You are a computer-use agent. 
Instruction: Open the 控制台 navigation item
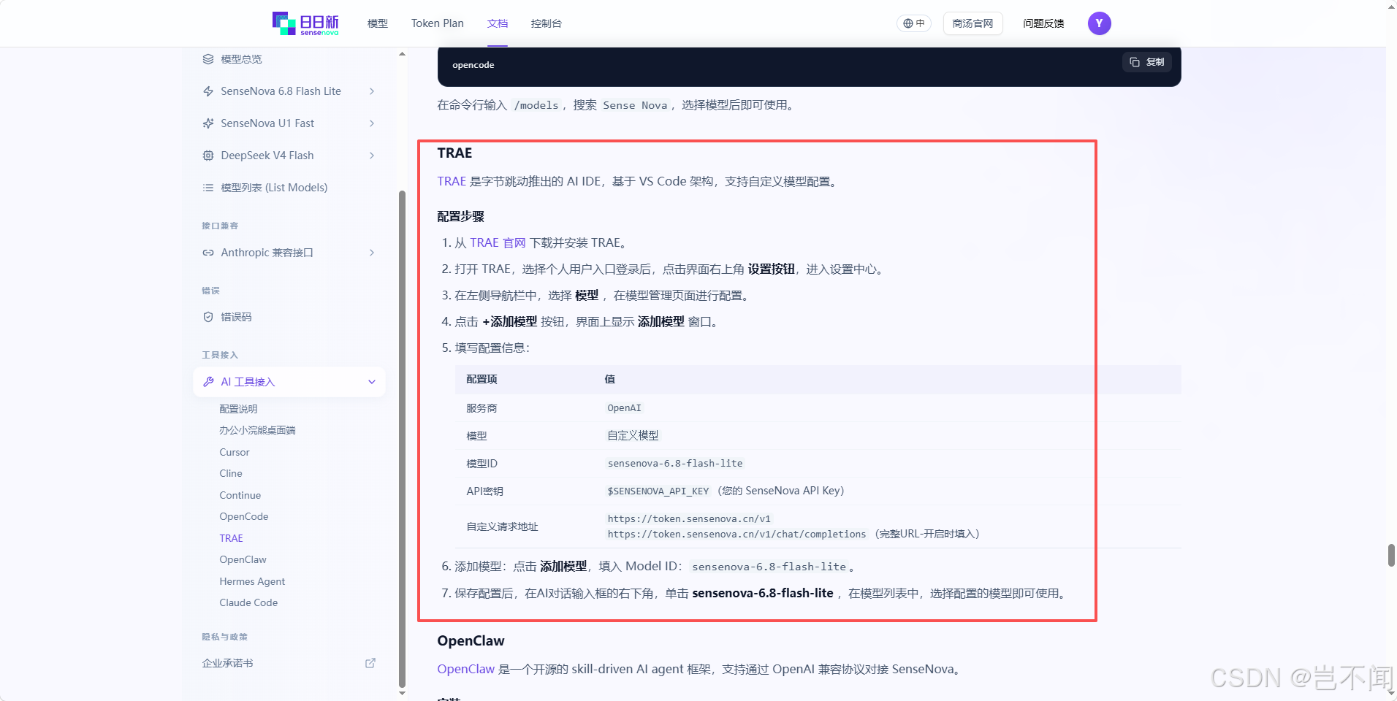point(547,23)
